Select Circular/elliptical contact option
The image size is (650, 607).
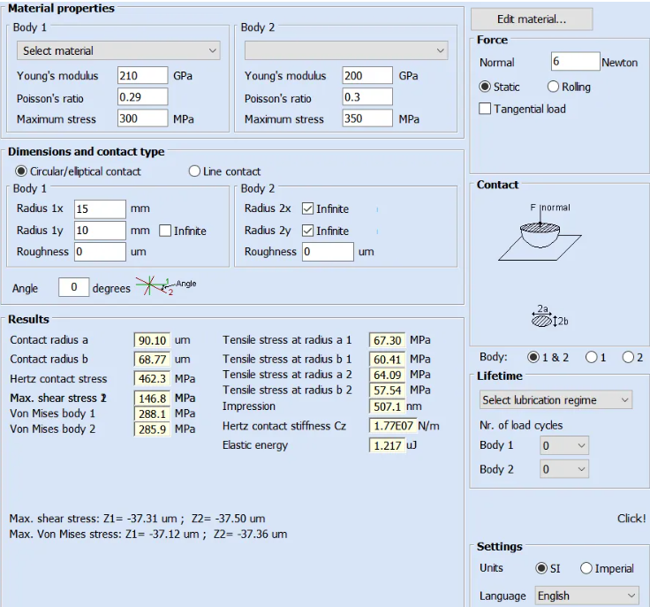[78, 171]
